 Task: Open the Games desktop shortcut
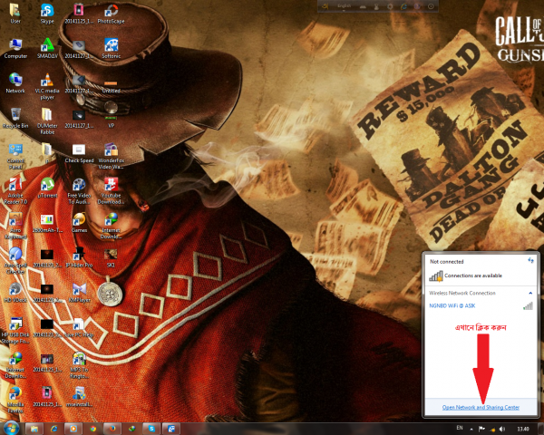[x=79, y=223]
